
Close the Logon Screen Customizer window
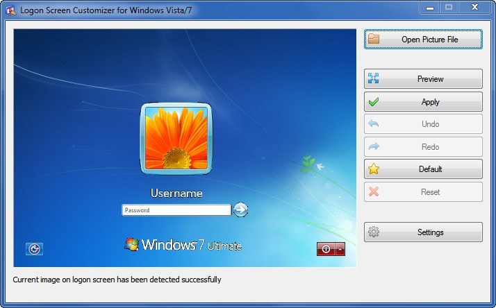tap(474, 8)
